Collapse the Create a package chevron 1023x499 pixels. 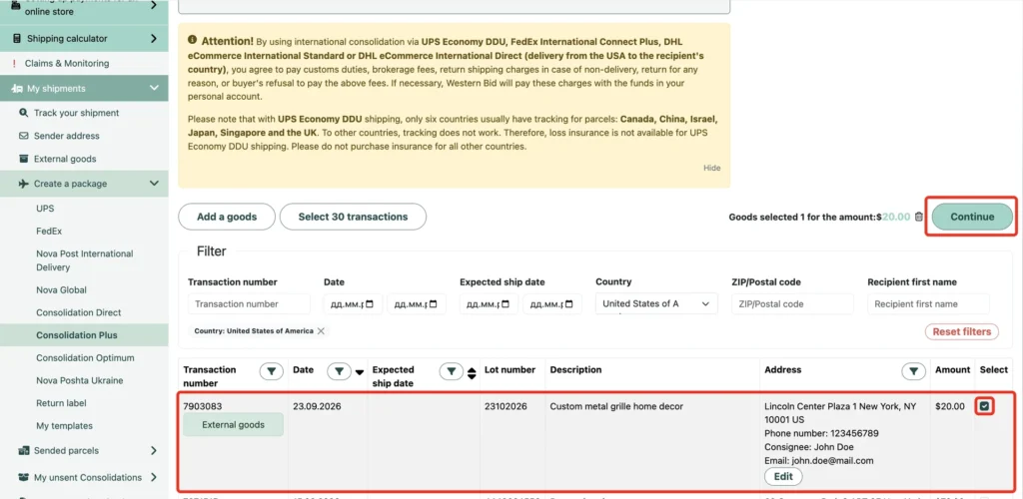click(154, 184)
